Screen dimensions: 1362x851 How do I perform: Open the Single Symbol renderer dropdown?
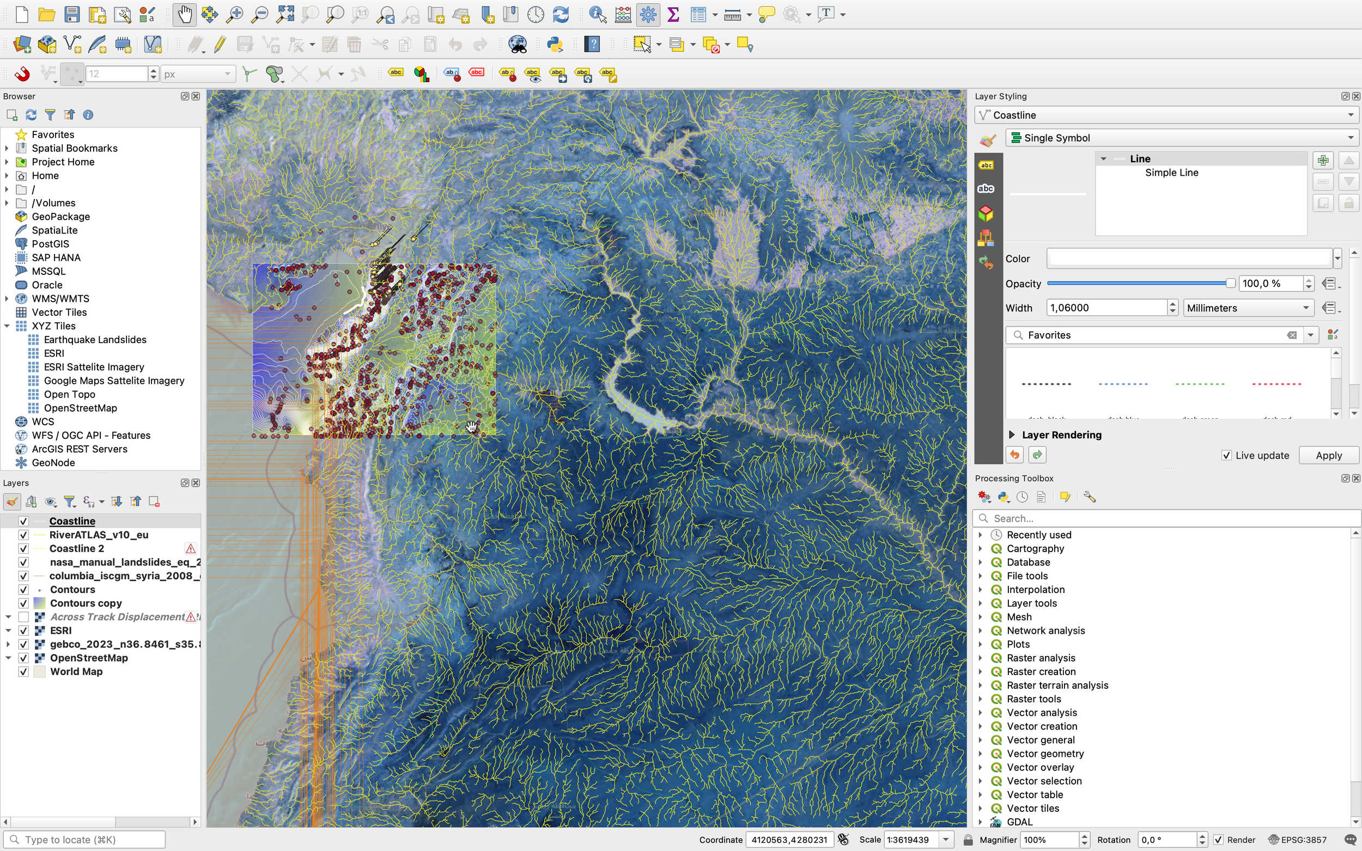[x=1182, y=138]
